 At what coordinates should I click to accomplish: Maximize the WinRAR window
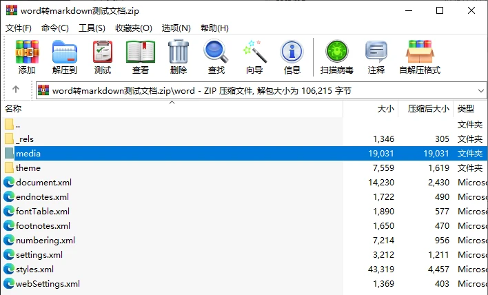coord(440,10)
